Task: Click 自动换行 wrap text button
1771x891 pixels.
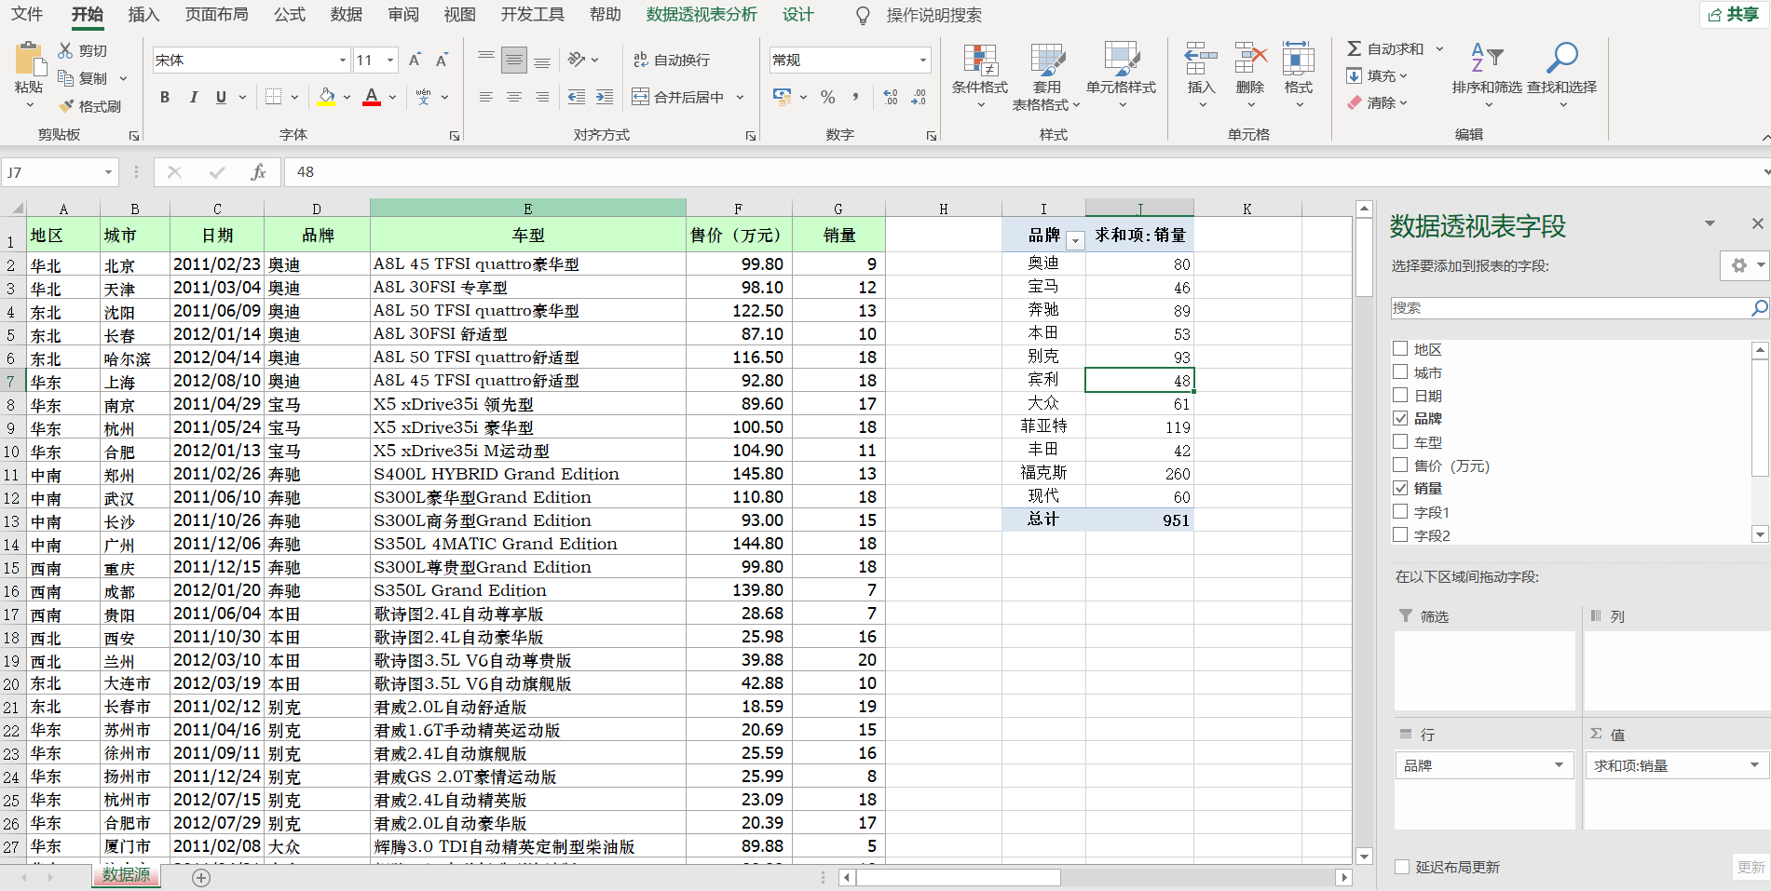Action: pyautogui.click(x=672, y=60)
